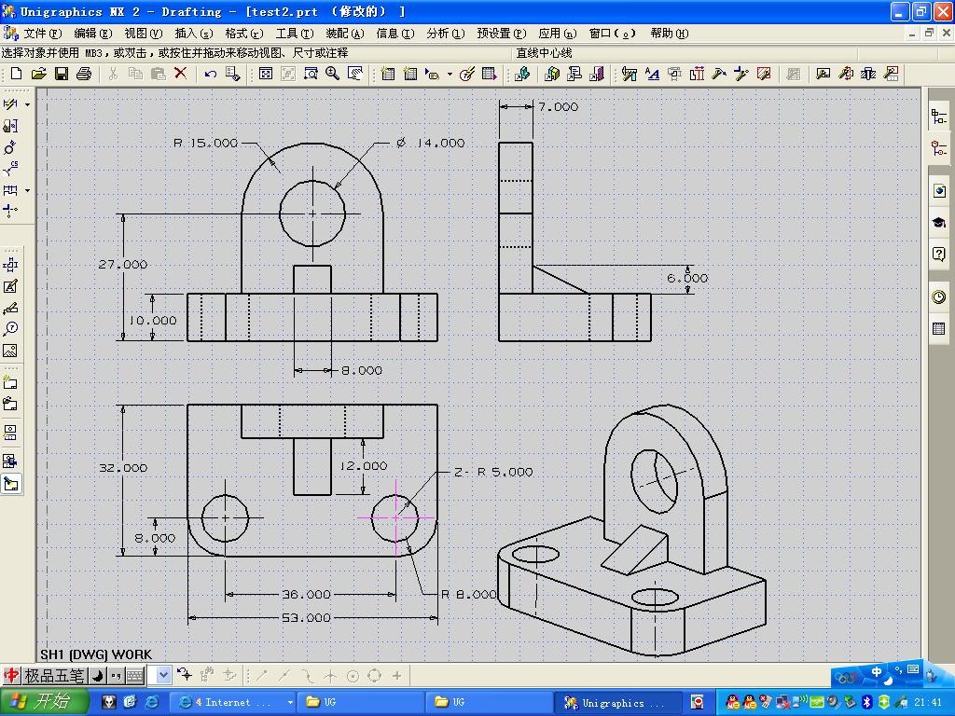
Task: Open the 帮助(H) menu
Action: 670,34
